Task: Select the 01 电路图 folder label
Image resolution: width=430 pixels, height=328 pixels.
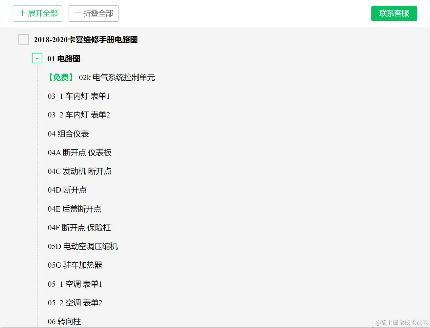Action: tap(64, 59)
